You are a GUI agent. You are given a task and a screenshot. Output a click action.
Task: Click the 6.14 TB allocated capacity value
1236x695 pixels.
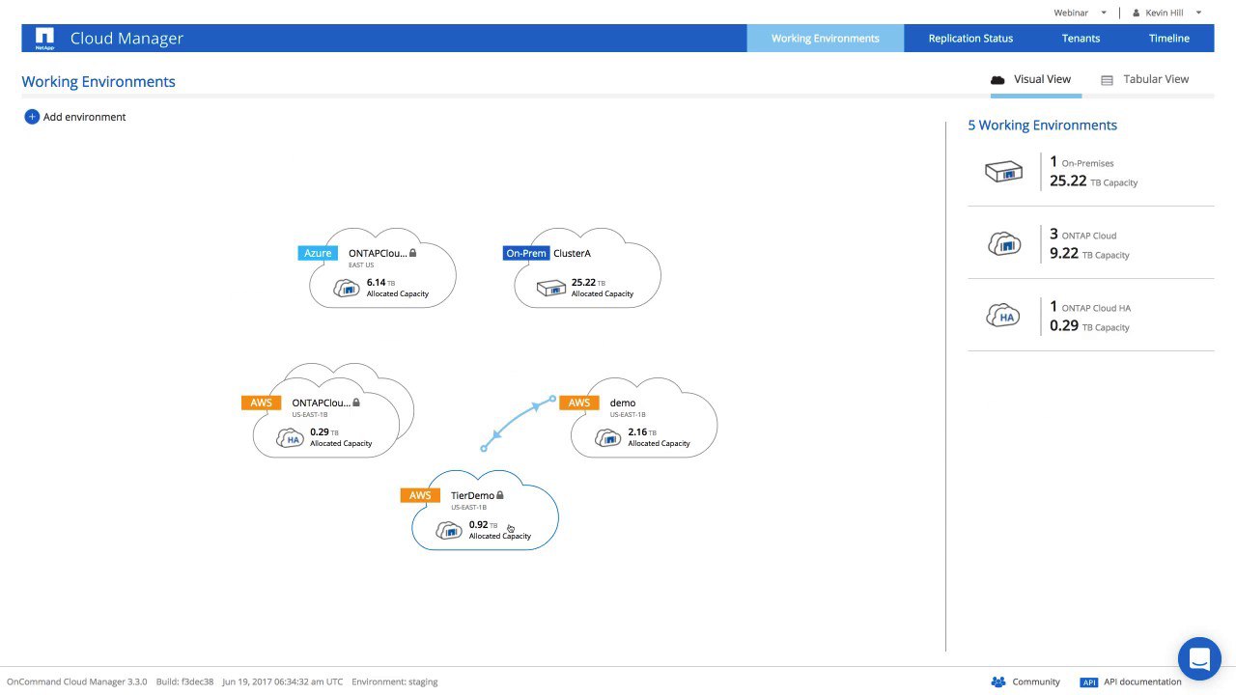click(381, 283)
